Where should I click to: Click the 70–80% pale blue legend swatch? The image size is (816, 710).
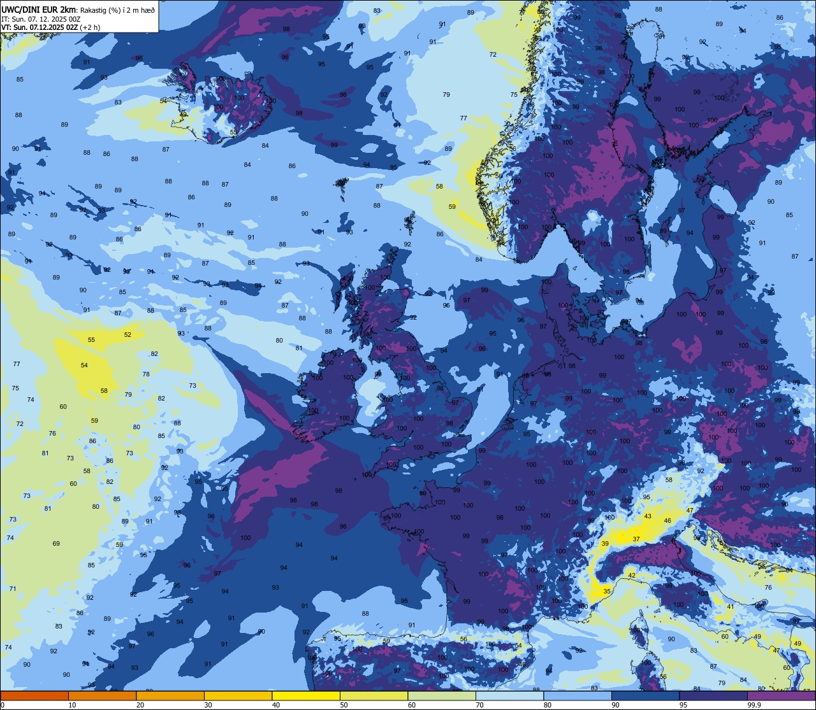[509, 695]
